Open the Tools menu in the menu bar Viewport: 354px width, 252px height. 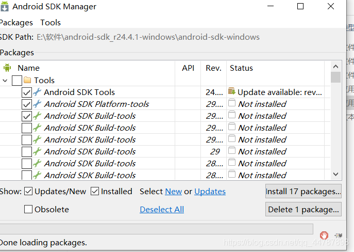pos(50,23)
